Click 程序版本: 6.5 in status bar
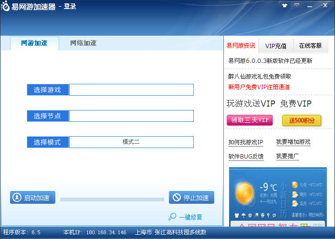 pos(21,232)
